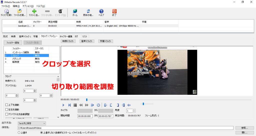Enable 左右を連動 checkbox
Viewport: 256px width, 136px height.
pos(7,109)
